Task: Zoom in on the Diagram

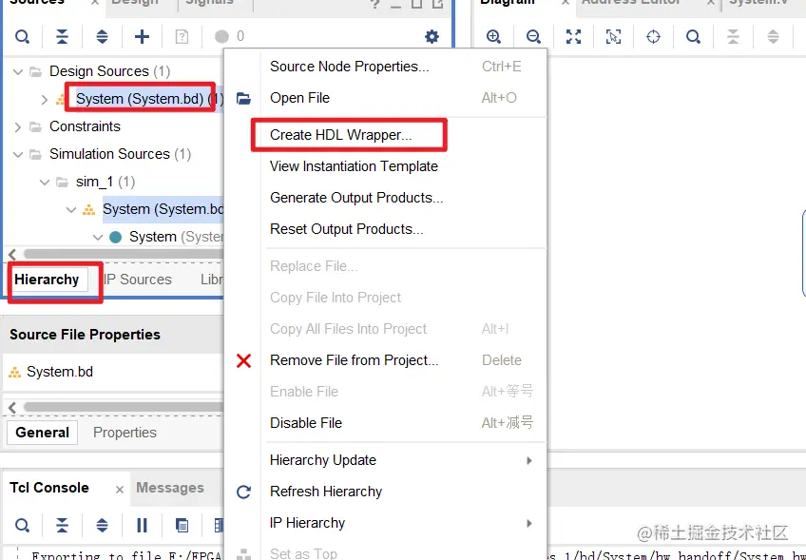Action: point(493,36)
